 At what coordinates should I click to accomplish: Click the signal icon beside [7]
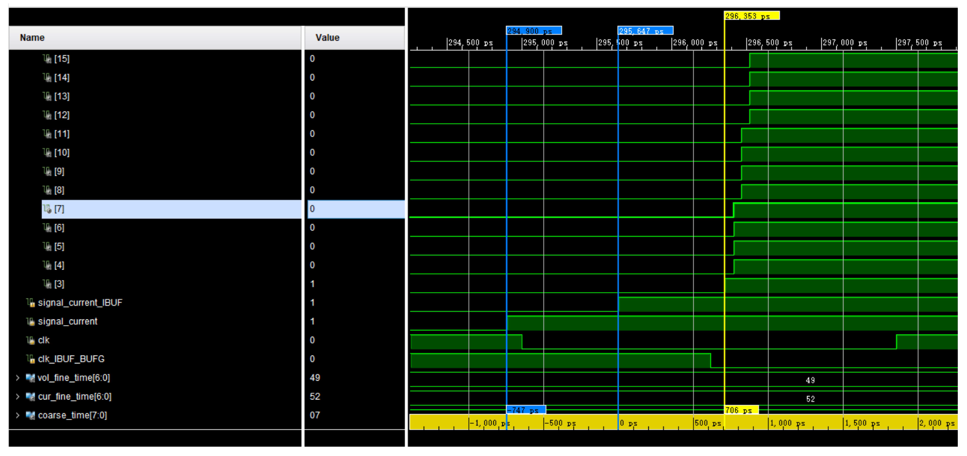(x=47, y=209)
